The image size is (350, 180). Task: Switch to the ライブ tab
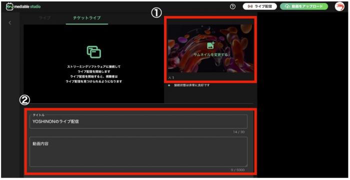coord(44,18)
